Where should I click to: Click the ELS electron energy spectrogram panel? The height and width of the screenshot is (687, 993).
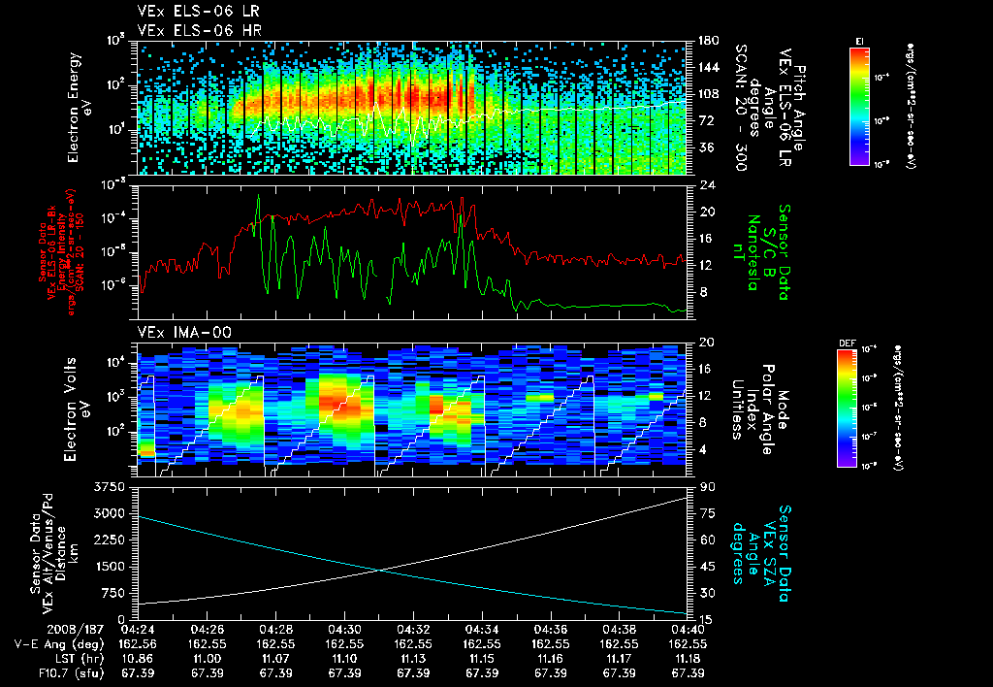click(x=412, y=108)
